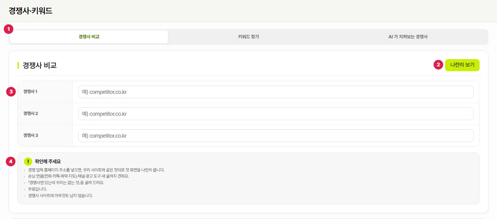Click the 경쟁사·키워드 page title
Viewport: 497px width, 219px height.
31,11
